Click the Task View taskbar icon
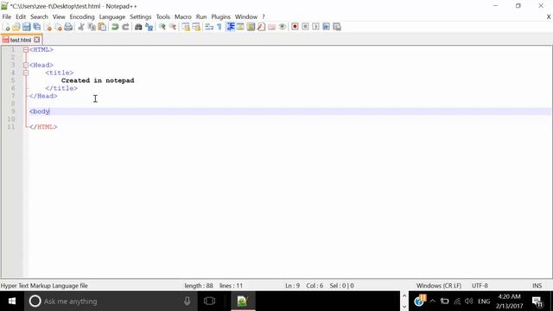Image resolution: width=553 pixels, height=311 pixels. pyautogui.click(x=209, y=301)
